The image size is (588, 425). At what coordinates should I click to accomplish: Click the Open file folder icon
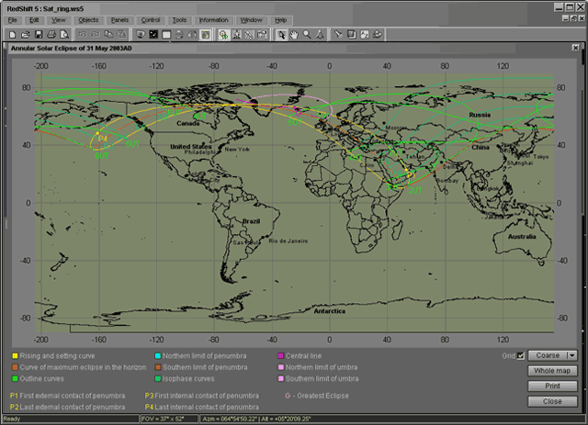26,35
